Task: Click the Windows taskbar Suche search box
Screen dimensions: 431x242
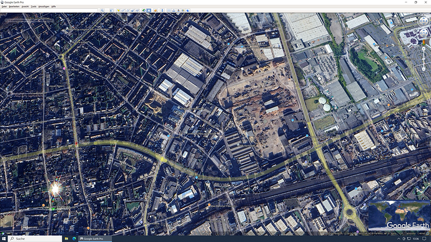Action: coord(35,239)
